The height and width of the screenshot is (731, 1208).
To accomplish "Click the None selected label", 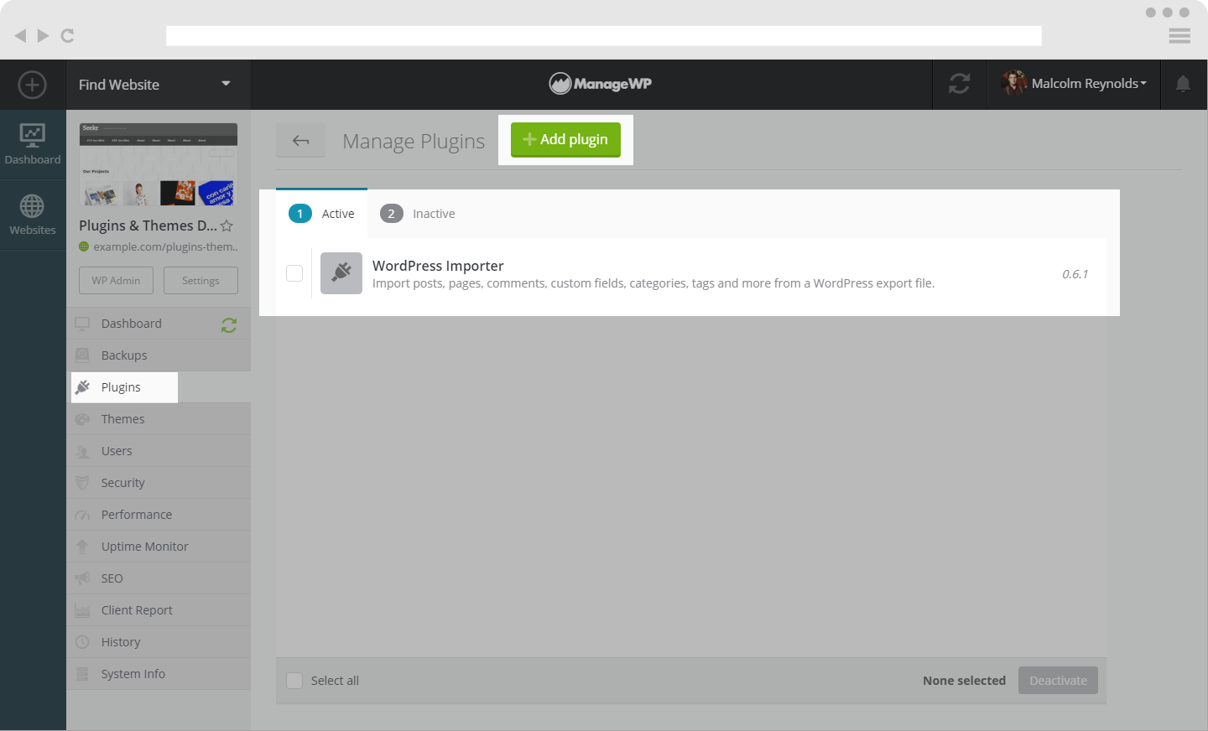I will click(x=964, y=681).
